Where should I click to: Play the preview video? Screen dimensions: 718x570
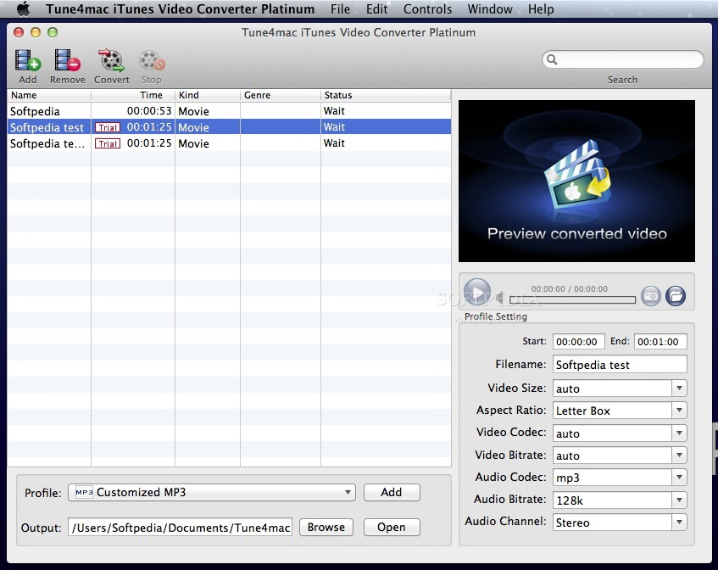[x=477, y=293]
